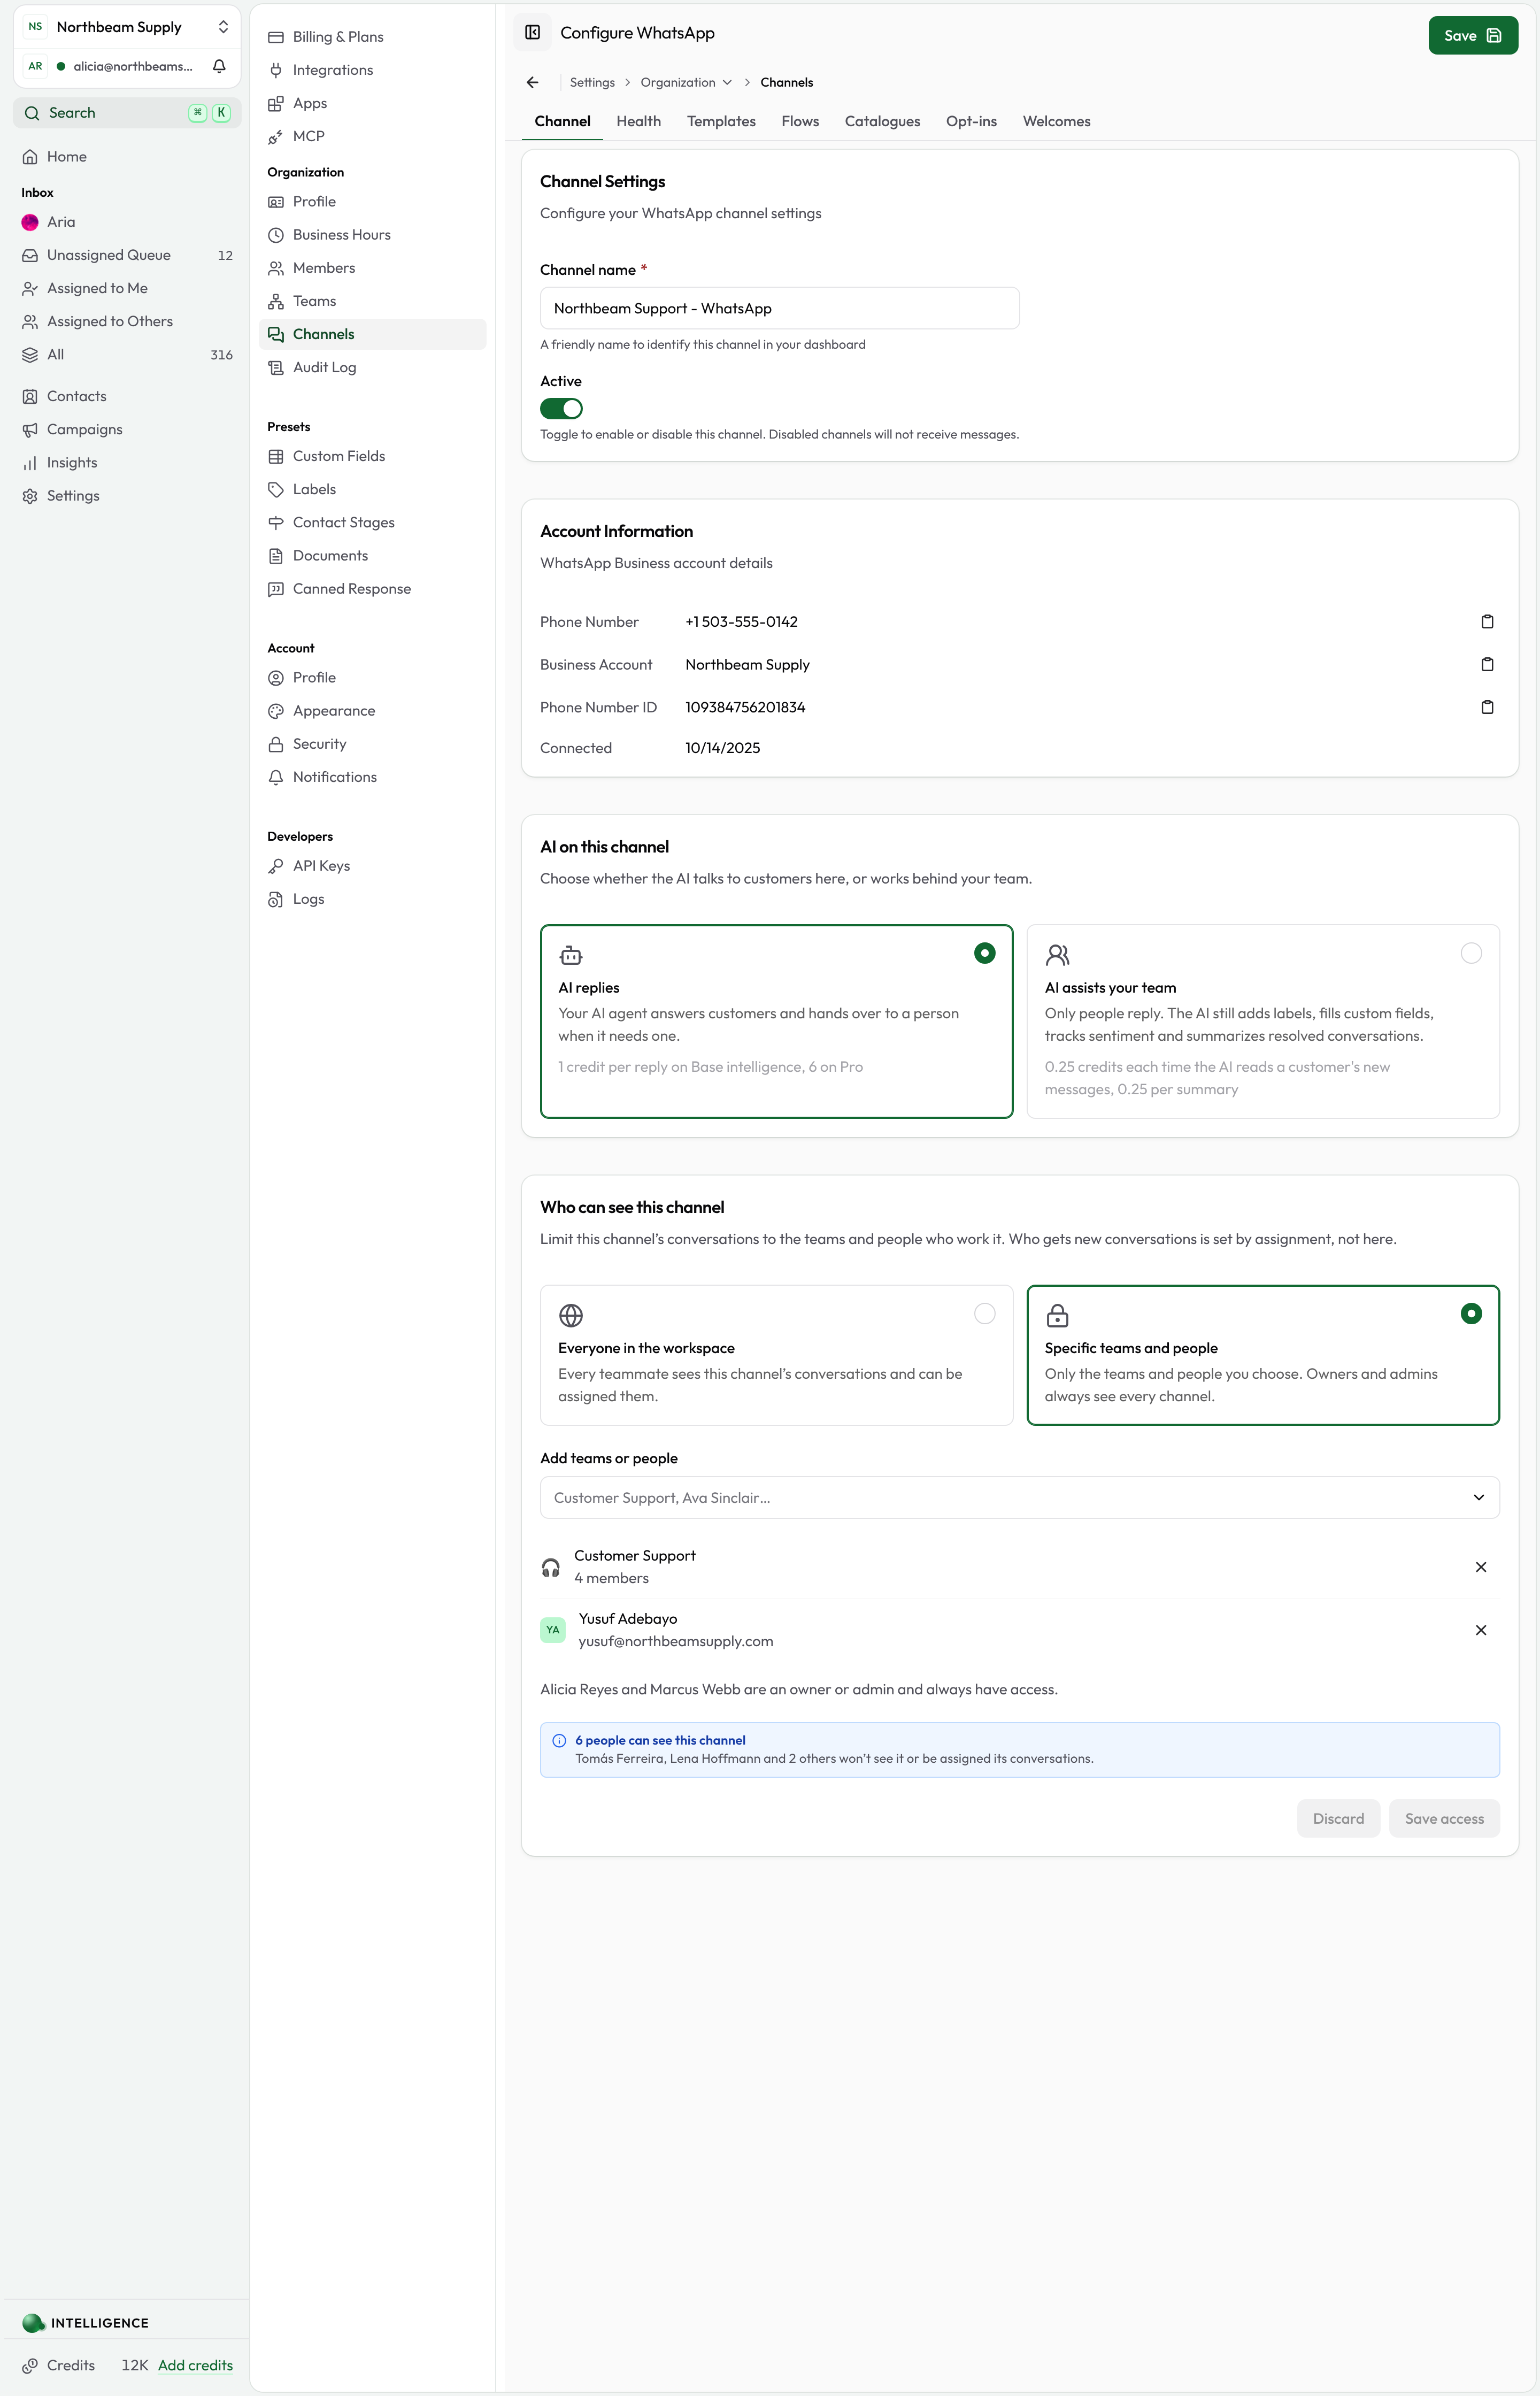Open the Unassigned Queue inbox
Viewport: 1540px width, 2396px height.
(x=127, y=255)
